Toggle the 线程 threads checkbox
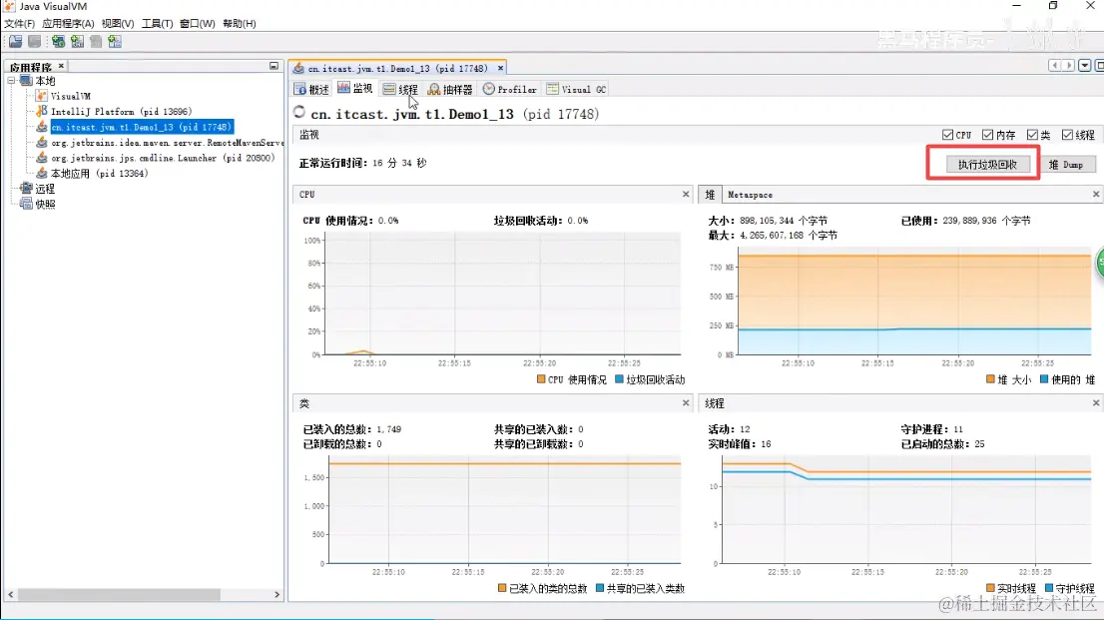1104x620 pixels. click(1067, 135)
